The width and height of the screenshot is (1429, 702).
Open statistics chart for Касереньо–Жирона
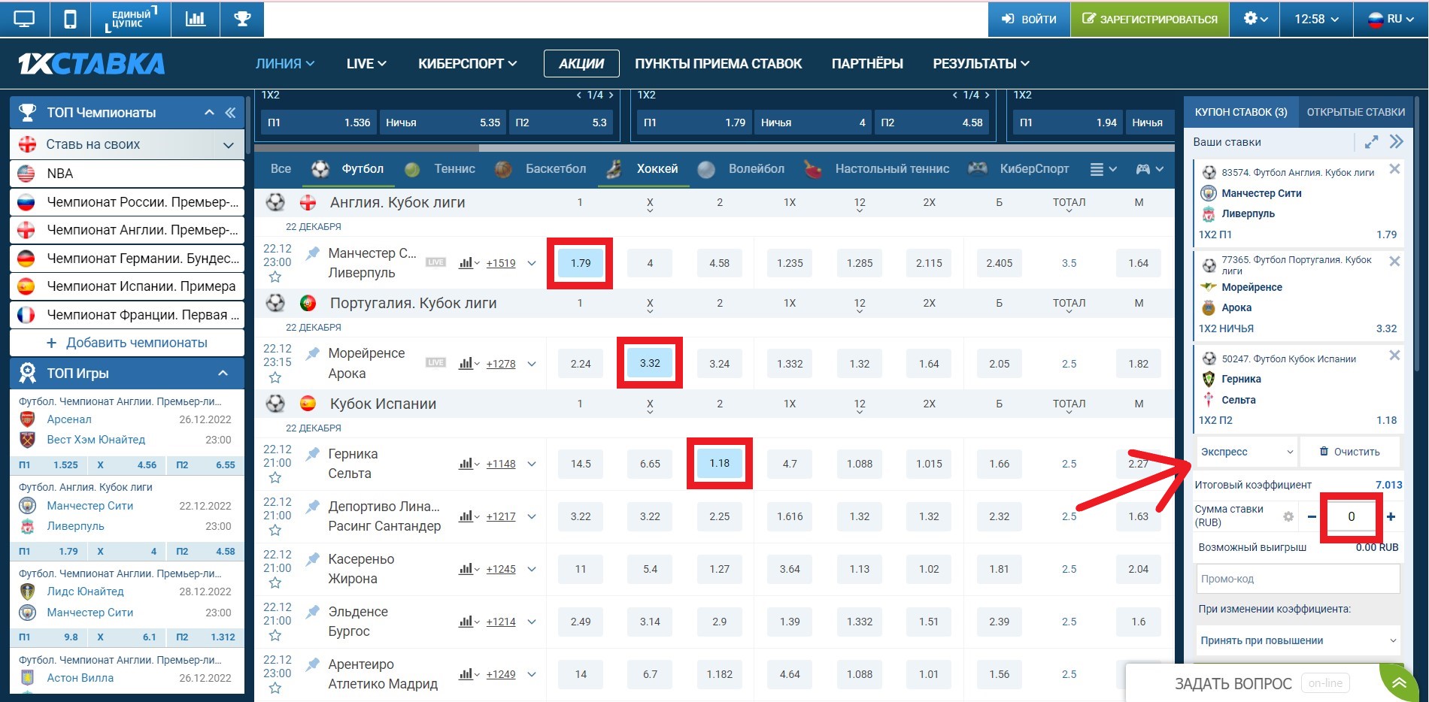tap(469, 569)
